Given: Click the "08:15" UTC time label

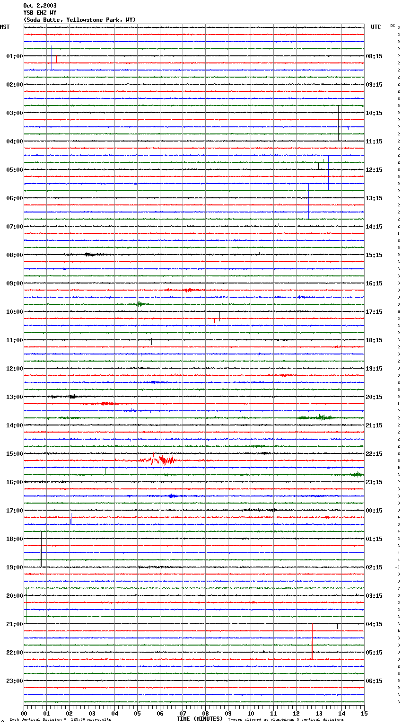Looking at the screenshot, I should point(374,56).
